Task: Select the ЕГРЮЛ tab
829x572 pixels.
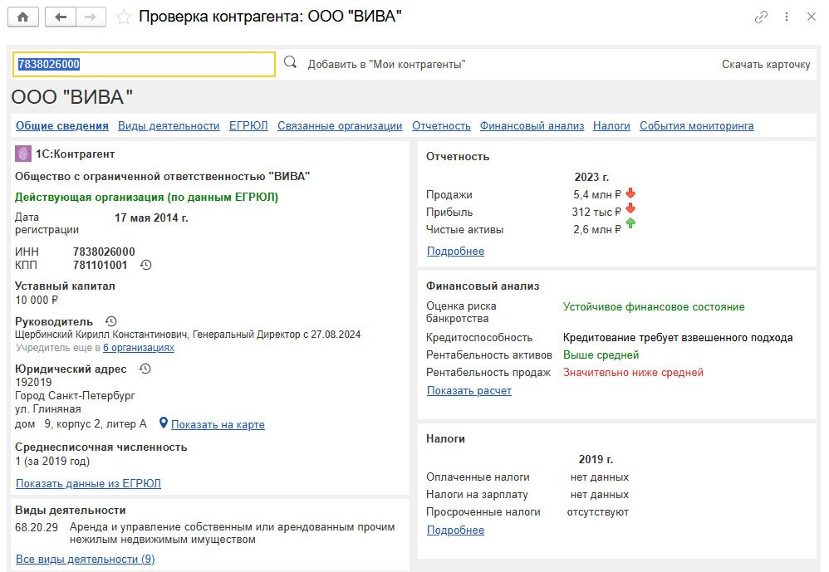Action: (248, 126)
